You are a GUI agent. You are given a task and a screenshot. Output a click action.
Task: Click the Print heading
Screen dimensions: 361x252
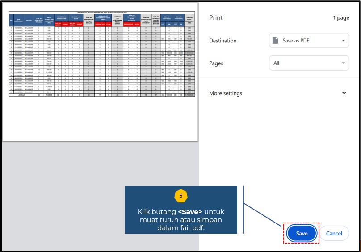(x=217, y=18)
